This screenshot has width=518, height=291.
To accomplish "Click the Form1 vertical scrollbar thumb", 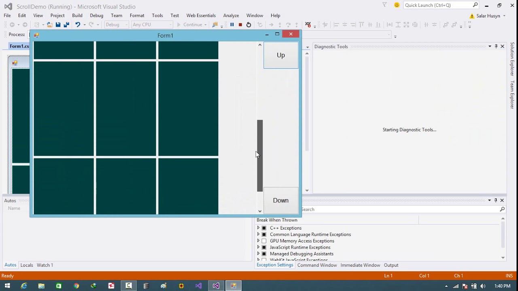I will click(x=260, y=156).
